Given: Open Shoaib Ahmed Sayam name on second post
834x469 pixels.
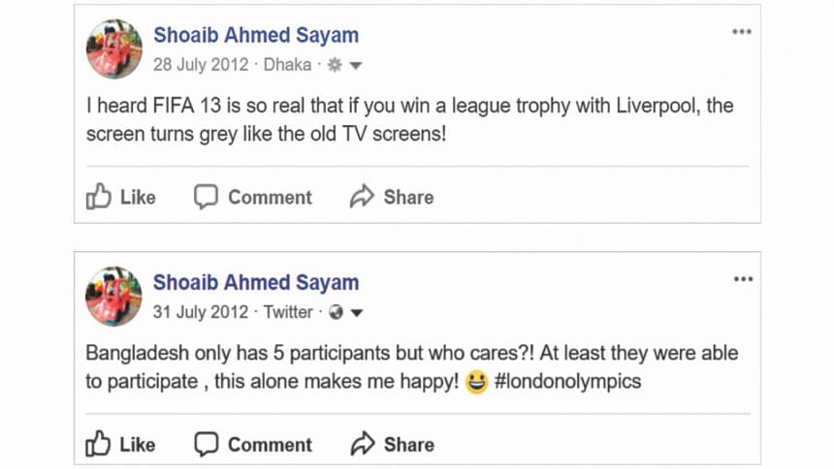Looking at the screenshot, I should coord(256,282).
